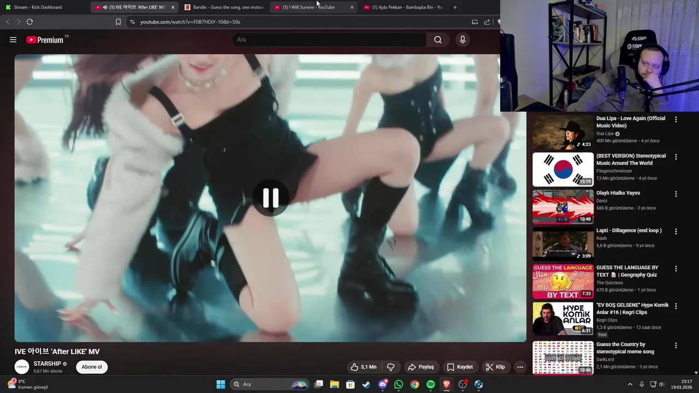The image size is (699, 393).
Task: Open options menu for Stereotypical Music video
Action: [x=676, y=157]
